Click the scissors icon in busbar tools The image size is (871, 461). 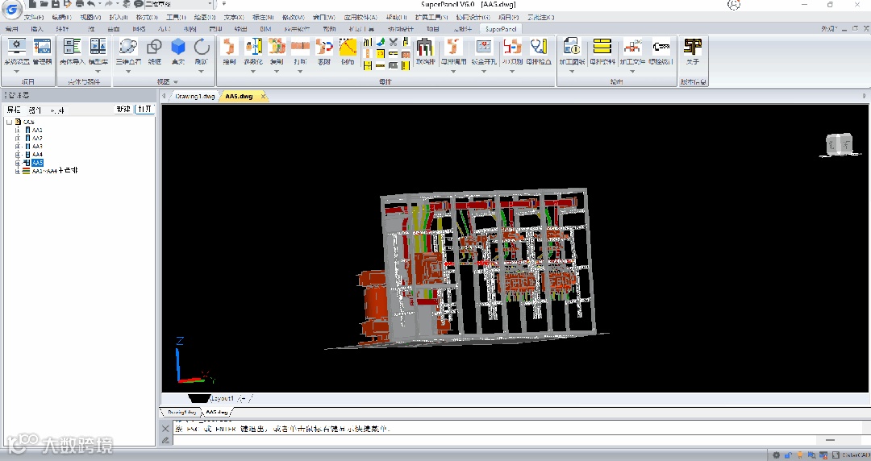click(394, 42)
